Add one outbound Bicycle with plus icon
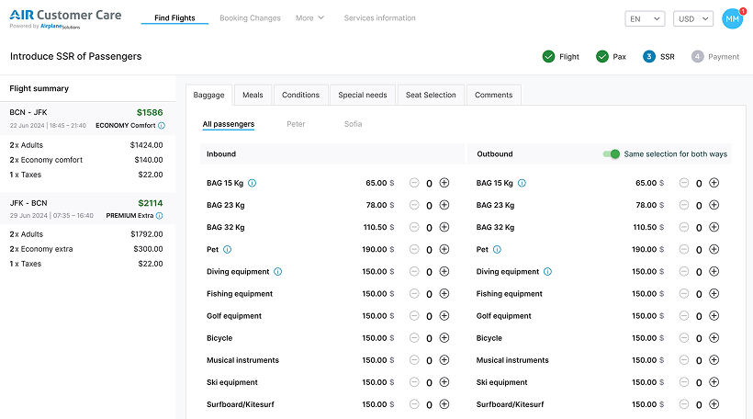Viewport: 753px width, 419px height. [714, 338]
